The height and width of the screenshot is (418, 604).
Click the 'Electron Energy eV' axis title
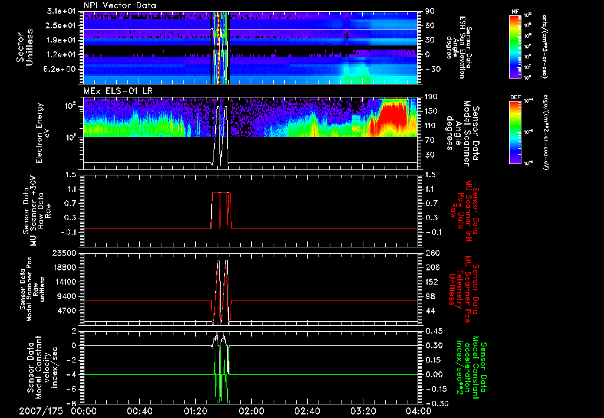[42, 133]
